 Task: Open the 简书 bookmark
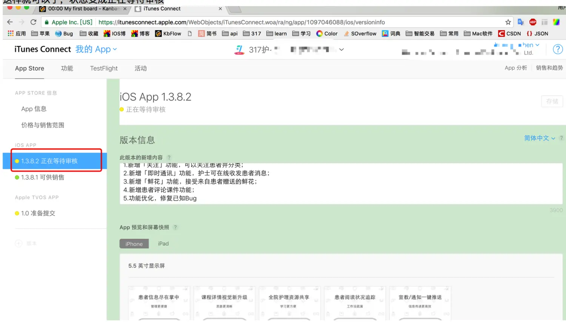point(207,34)
